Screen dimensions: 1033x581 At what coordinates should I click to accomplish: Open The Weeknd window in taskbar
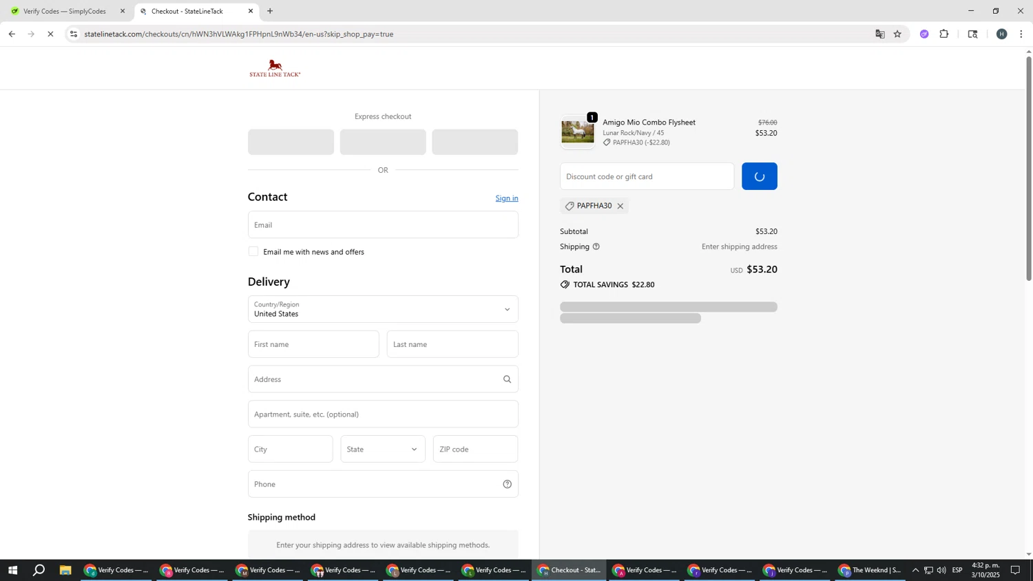[870, 570]
